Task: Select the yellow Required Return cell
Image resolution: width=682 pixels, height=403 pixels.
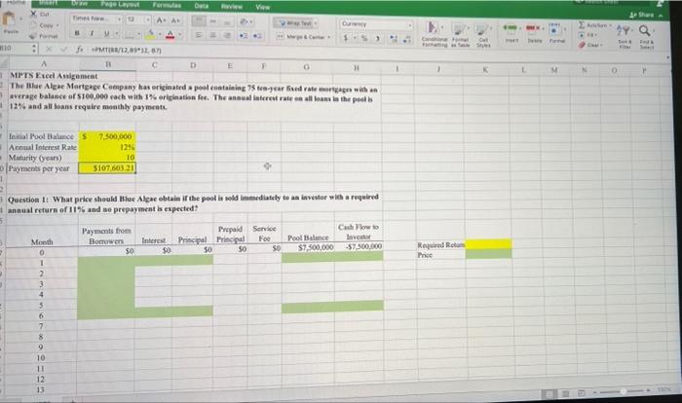Action: click(x=488, y=243)
